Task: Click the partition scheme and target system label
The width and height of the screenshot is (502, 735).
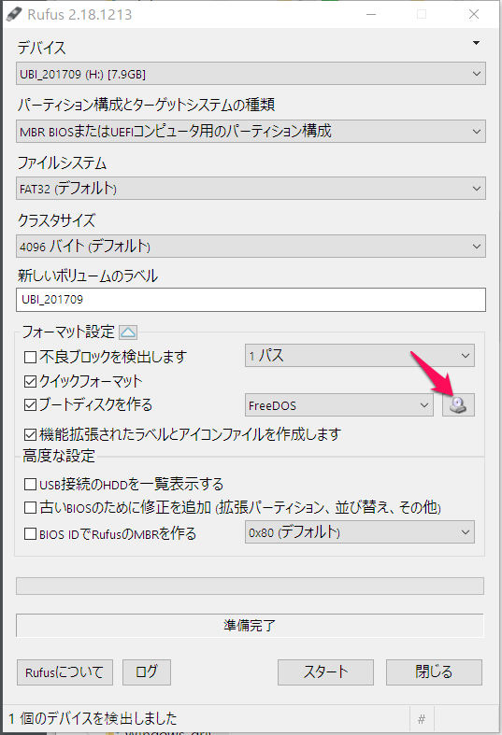Action: tap(146, 105)
